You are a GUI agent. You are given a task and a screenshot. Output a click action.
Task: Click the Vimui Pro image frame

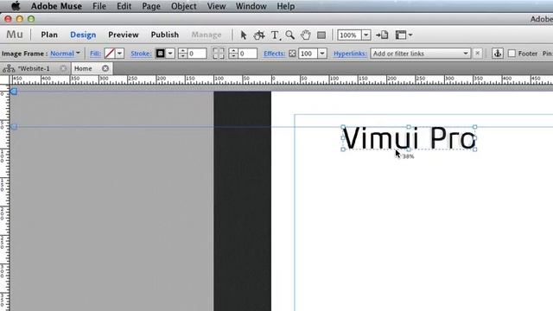click(x=409, y=138)
